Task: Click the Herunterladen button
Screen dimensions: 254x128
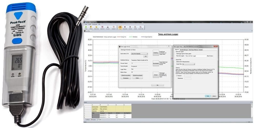Action: pyautogui.click(x=156, y=63)
